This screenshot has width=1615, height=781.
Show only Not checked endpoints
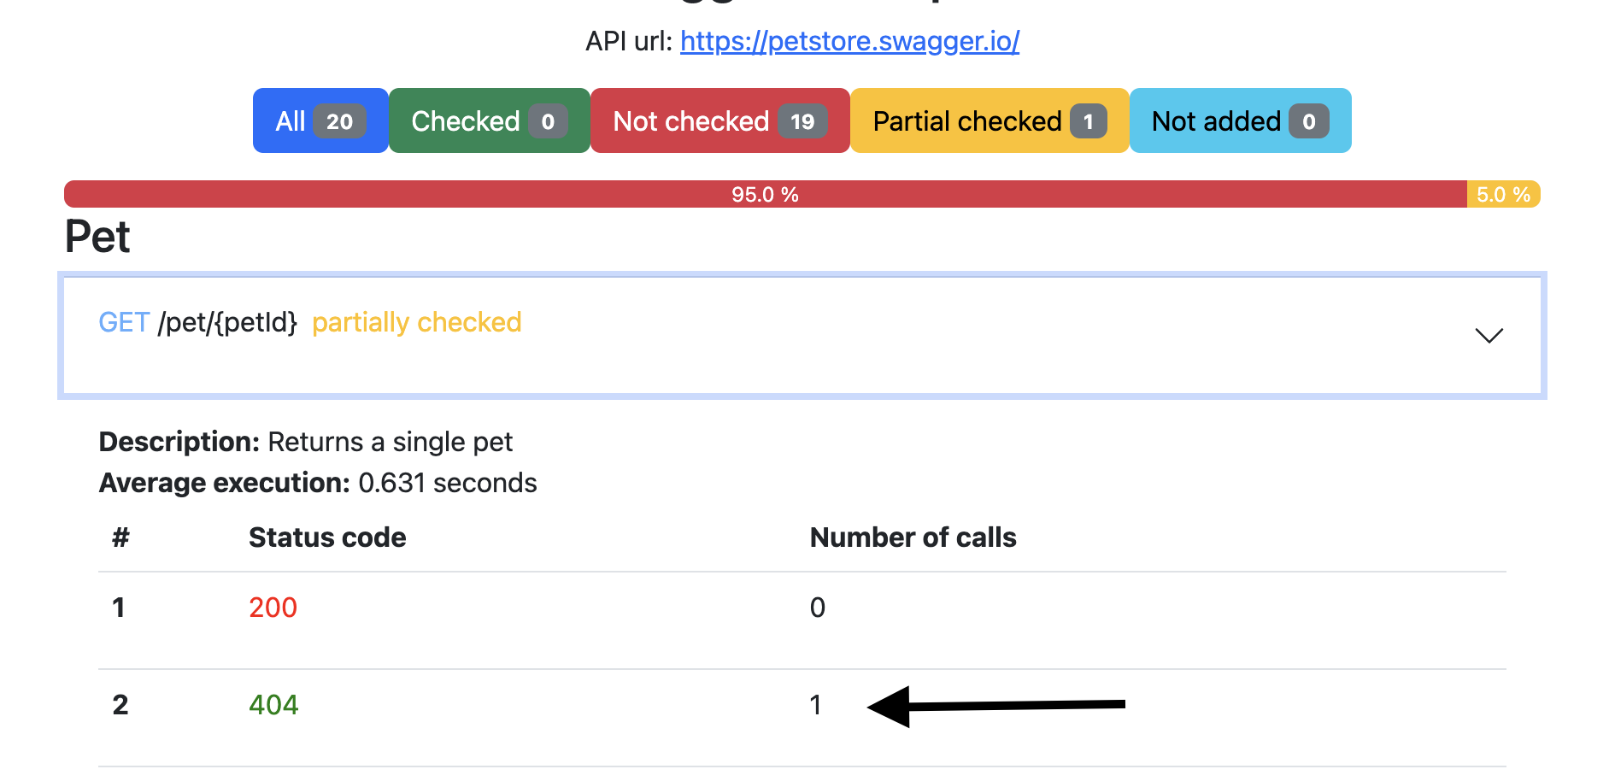coord(719,120)
